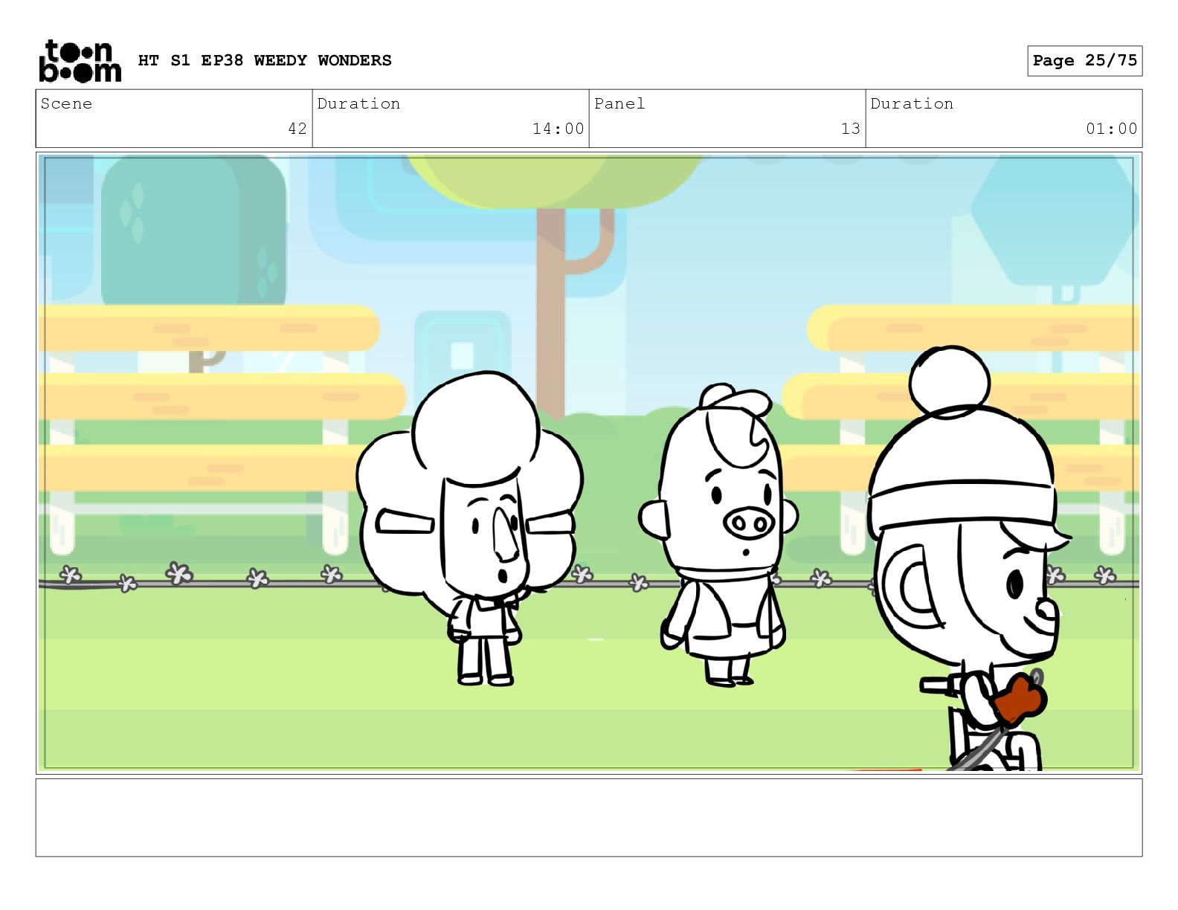Click the 'Scene' label

point(66,103)
